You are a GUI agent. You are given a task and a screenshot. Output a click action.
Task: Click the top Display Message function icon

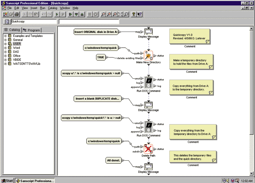click(148, 32)
